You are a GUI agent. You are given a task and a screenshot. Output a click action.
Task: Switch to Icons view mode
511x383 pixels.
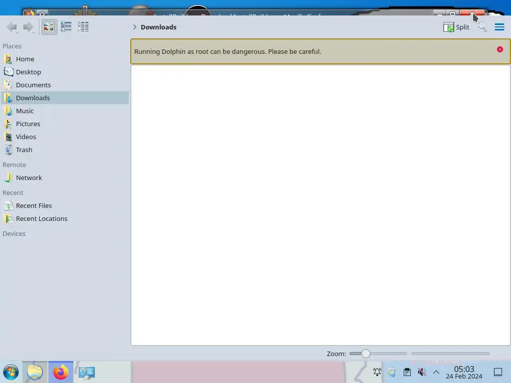[49, 27]
